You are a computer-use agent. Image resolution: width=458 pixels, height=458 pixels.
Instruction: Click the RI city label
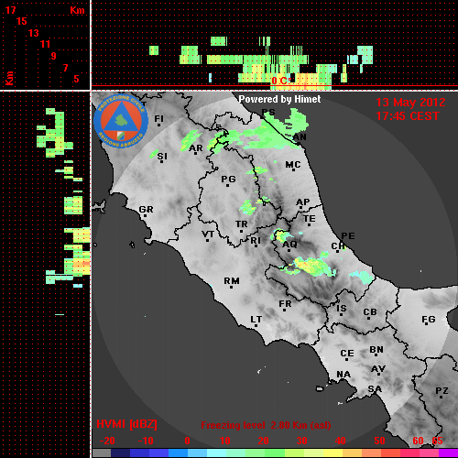point(256,241)
